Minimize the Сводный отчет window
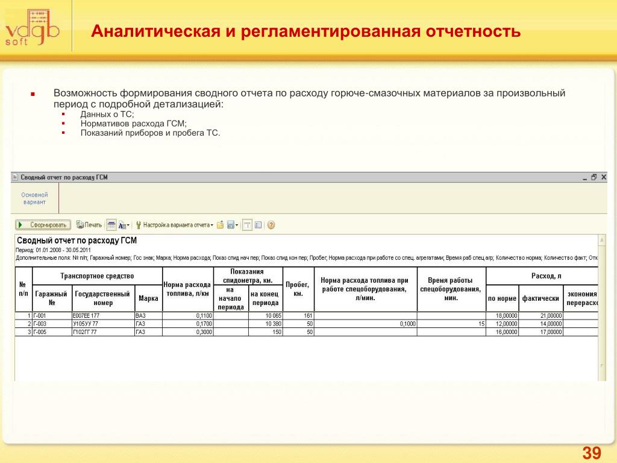 (584, 178)
